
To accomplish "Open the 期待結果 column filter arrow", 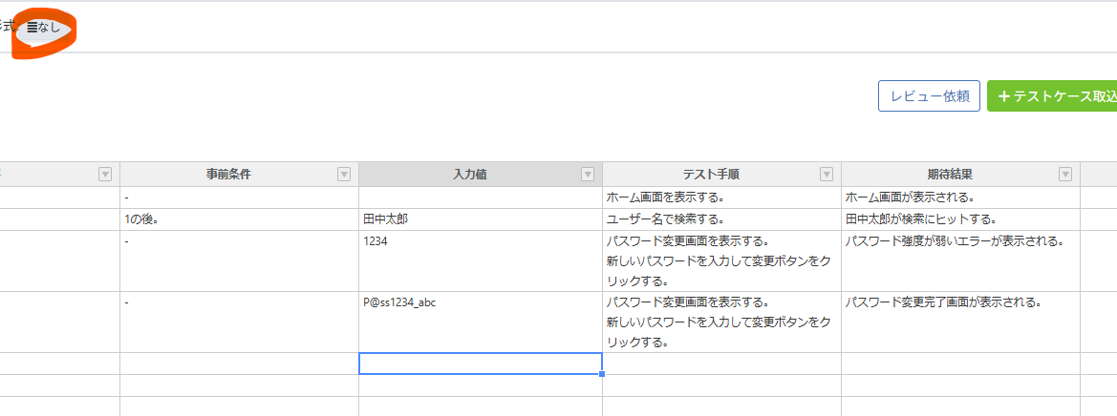I will 1065,175.
